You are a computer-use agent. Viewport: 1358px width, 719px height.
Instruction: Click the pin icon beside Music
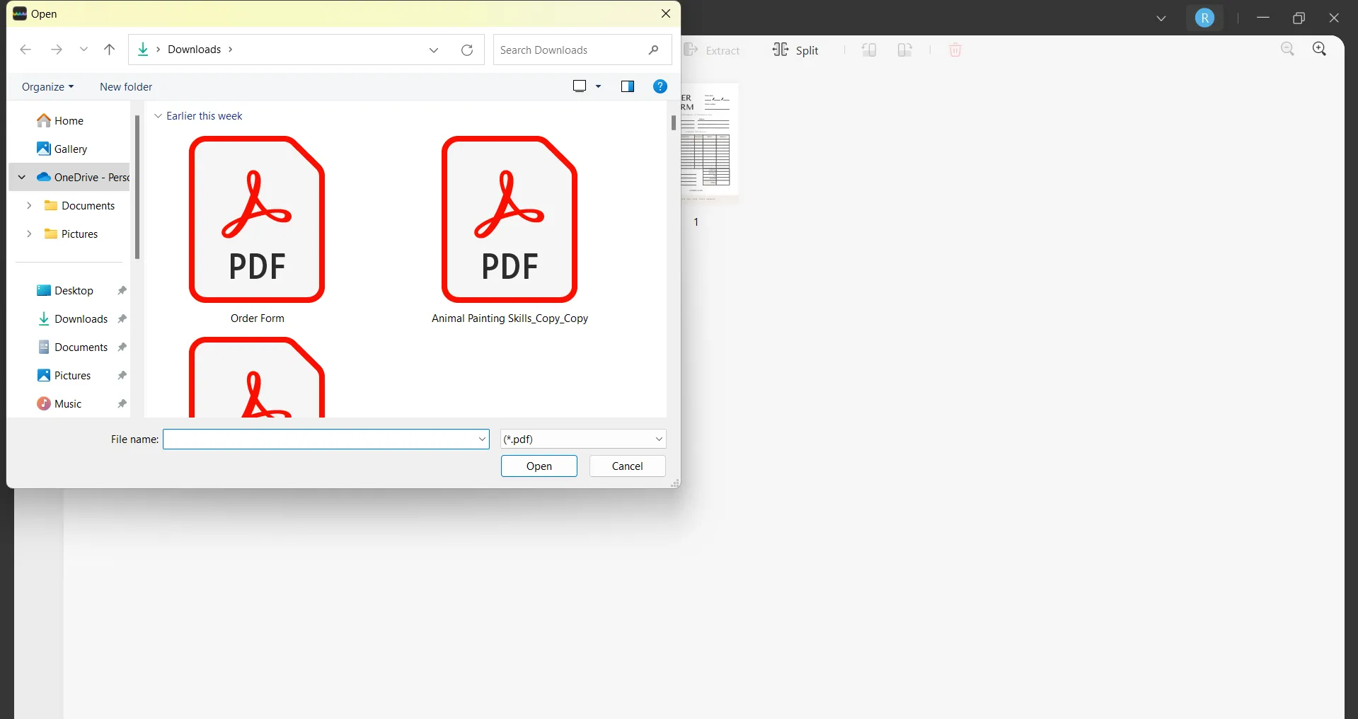point(122,404)
